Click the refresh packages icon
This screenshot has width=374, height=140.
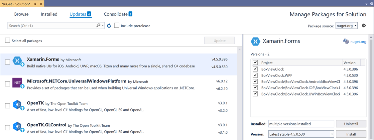(x=109, y=26)
